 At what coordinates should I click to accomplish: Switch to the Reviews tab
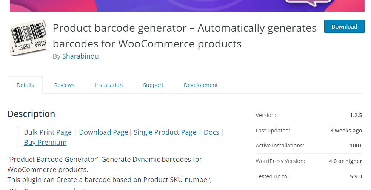pyautogui.click(x=64, y=85)
